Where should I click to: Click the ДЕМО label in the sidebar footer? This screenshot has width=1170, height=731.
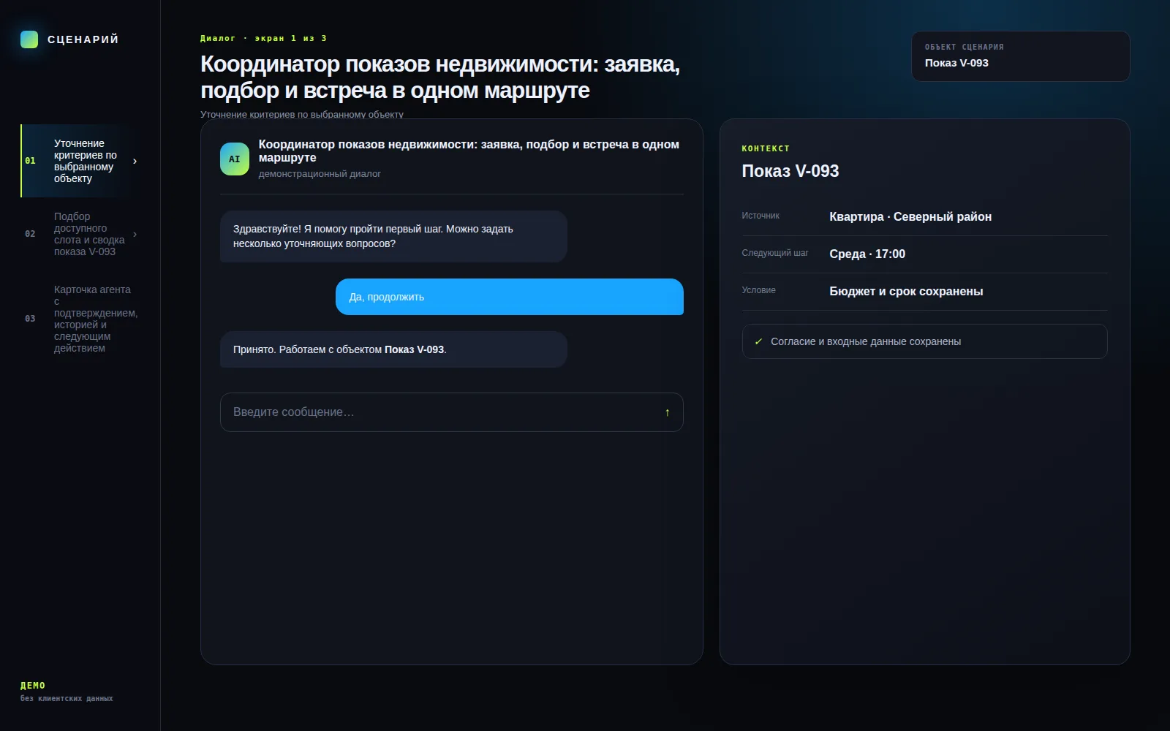33,686
